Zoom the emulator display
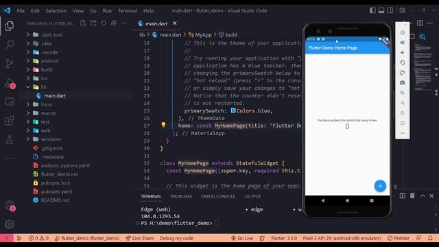This screenshot has width=439, height=247. 403,93
